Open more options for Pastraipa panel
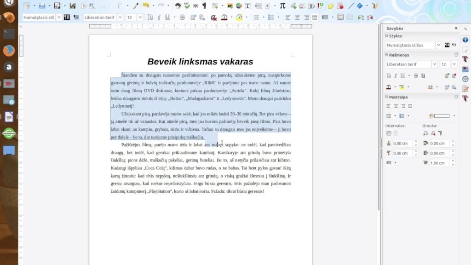This screenshot has height=265, width=471. click(x=456, y=97)
